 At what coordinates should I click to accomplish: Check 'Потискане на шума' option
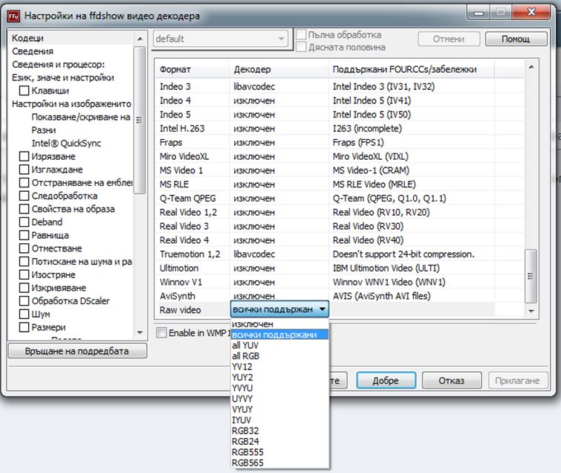[x=24, y=261]
